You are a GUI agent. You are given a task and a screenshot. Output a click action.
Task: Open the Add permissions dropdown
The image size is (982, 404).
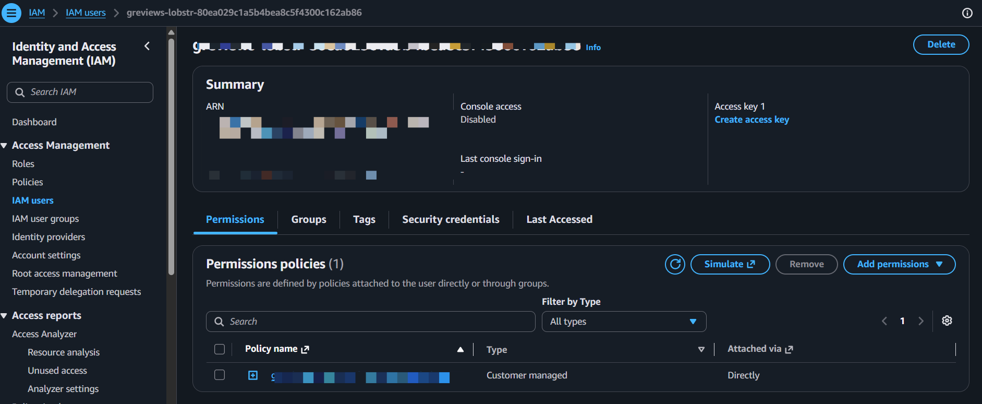click(x=900, y=264)
